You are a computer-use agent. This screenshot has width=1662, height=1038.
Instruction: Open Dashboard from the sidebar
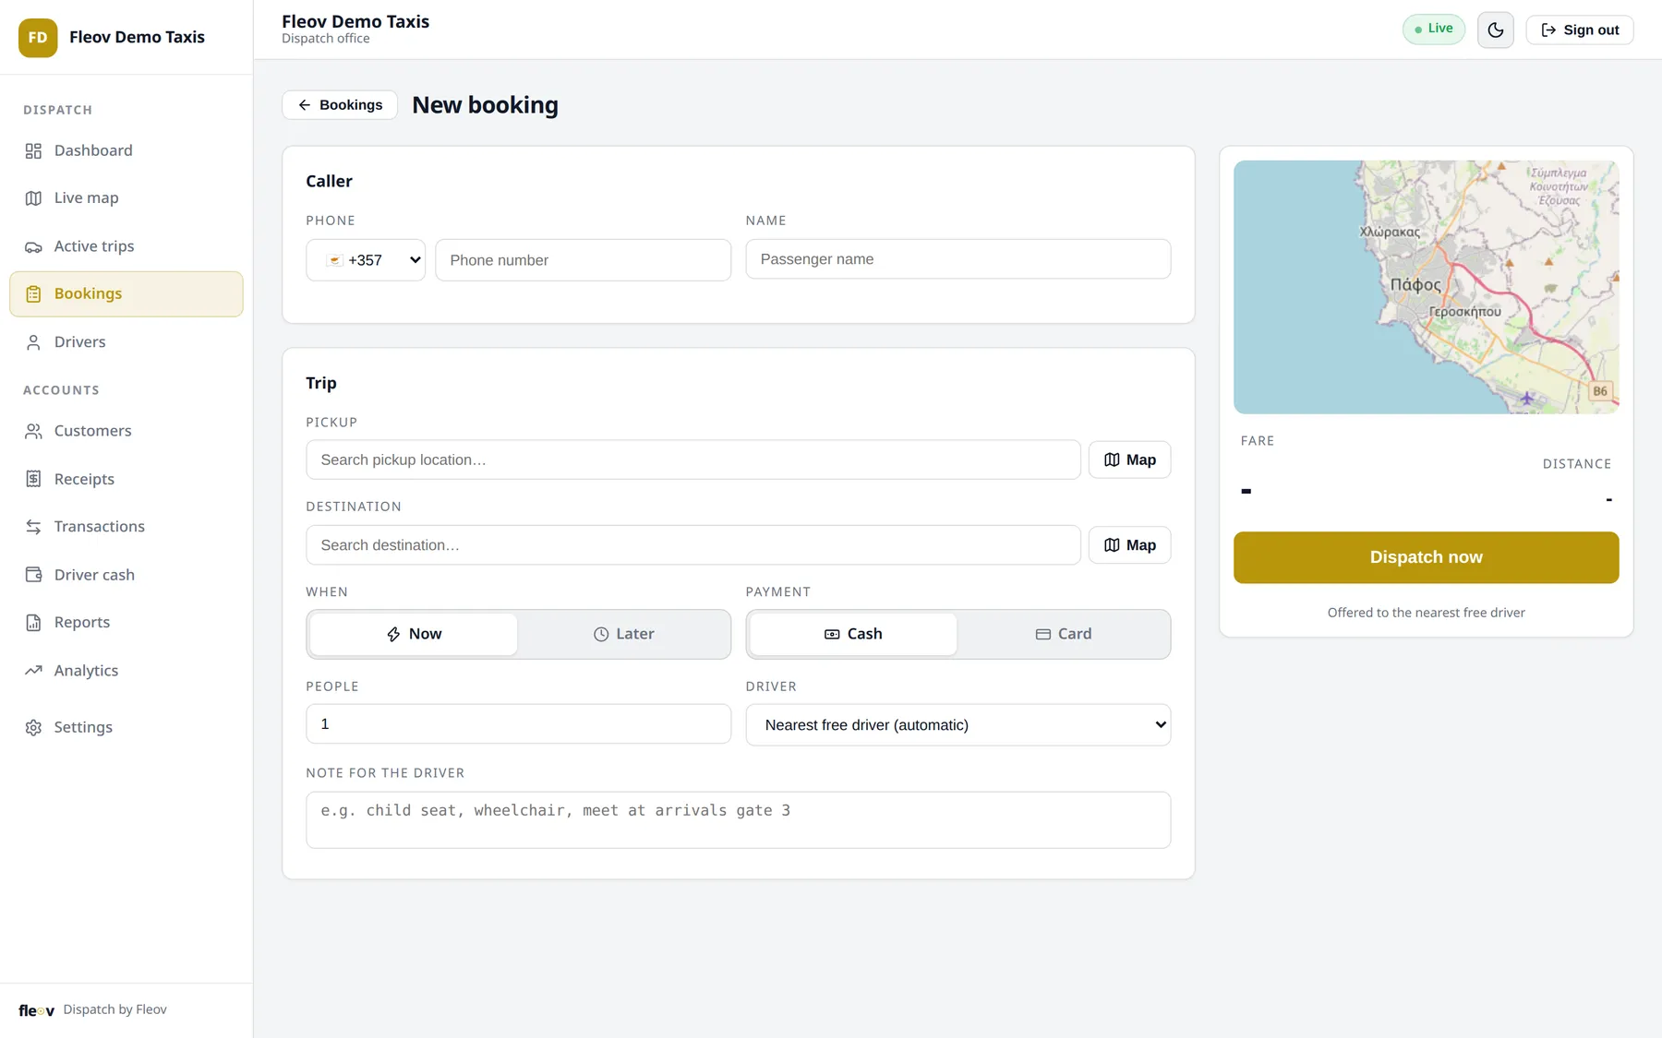tap(126, 150)
